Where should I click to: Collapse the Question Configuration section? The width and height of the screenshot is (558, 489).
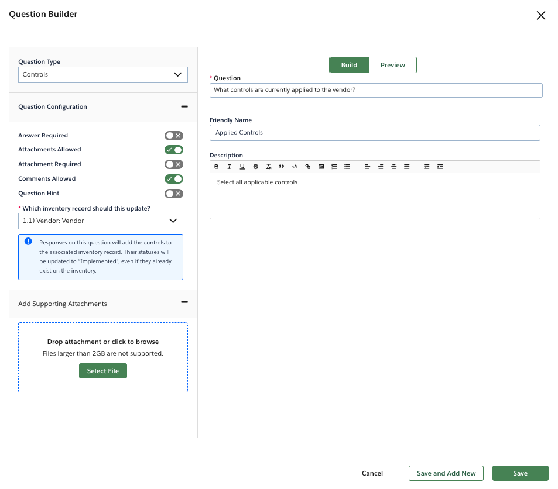point(183,107)
